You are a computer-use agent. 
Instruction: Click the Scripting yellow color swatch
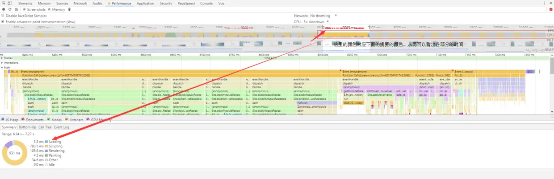click(x=46, y=146)
